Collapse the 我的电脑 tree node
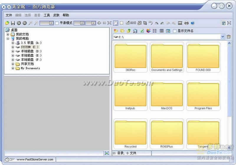236x165 pixels. pyautogui.click(x=8, y=39)
